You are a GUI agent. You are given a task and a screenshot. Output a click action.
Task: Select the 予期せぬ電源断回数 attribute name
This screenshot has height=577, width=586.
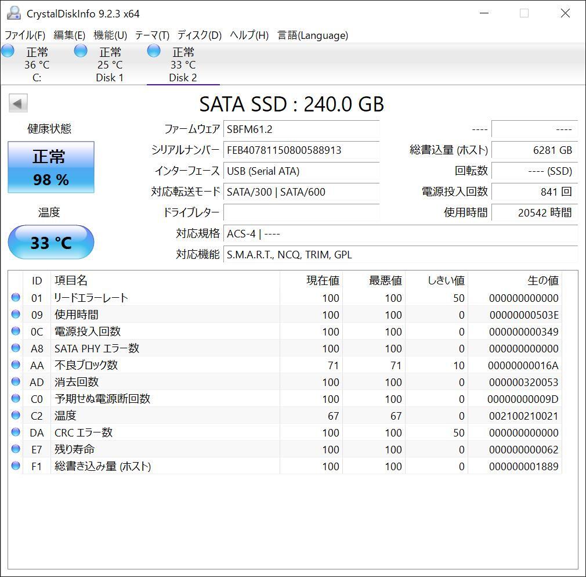(x=102, y=399)
